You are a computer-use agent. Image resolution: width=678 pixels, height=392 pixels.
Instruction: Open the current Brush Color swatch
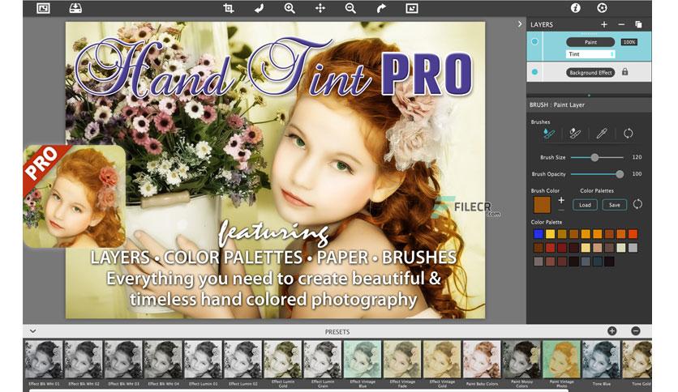coord(543,205)
